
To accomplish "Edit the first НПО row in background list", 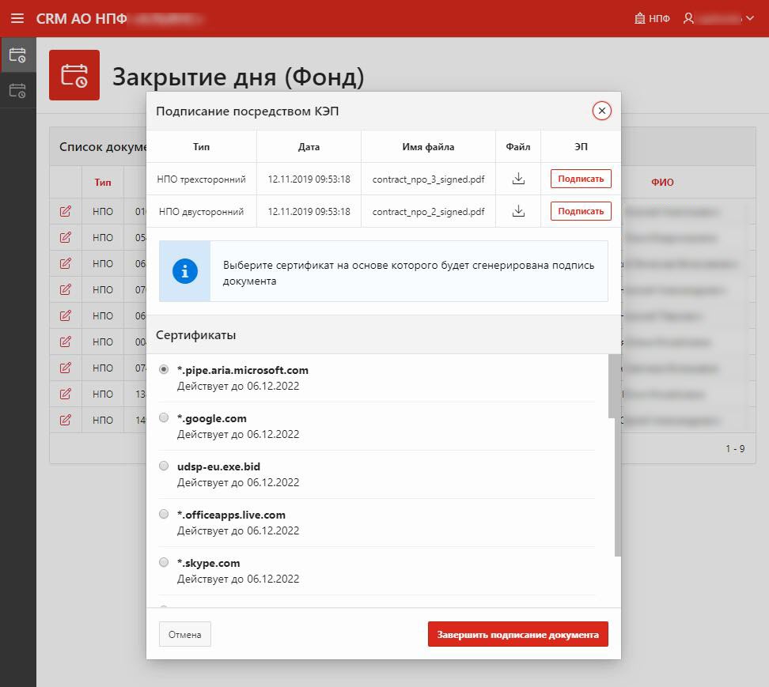I will (65, 211).
